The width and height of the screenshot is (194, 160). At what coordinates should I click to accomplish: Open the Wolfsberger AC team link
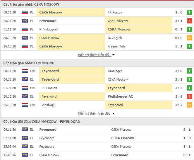120,96
